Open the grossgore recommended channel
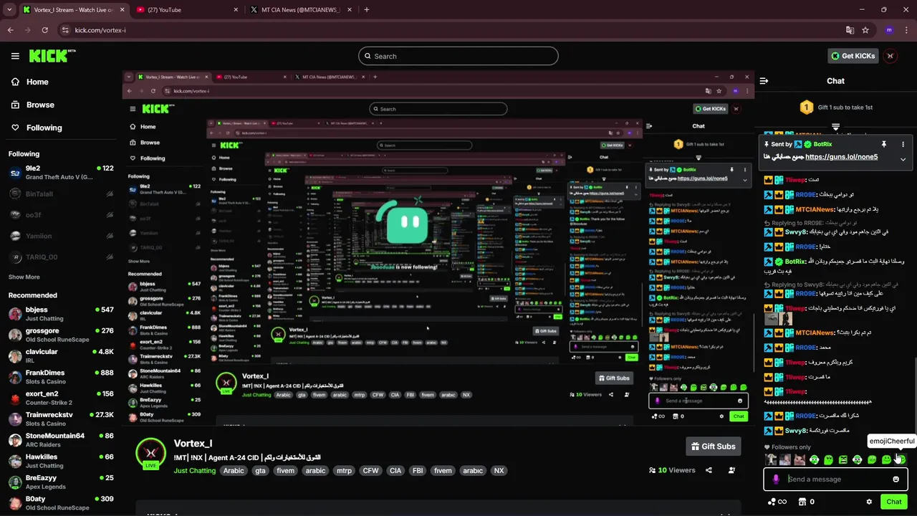 click(61, 335)
